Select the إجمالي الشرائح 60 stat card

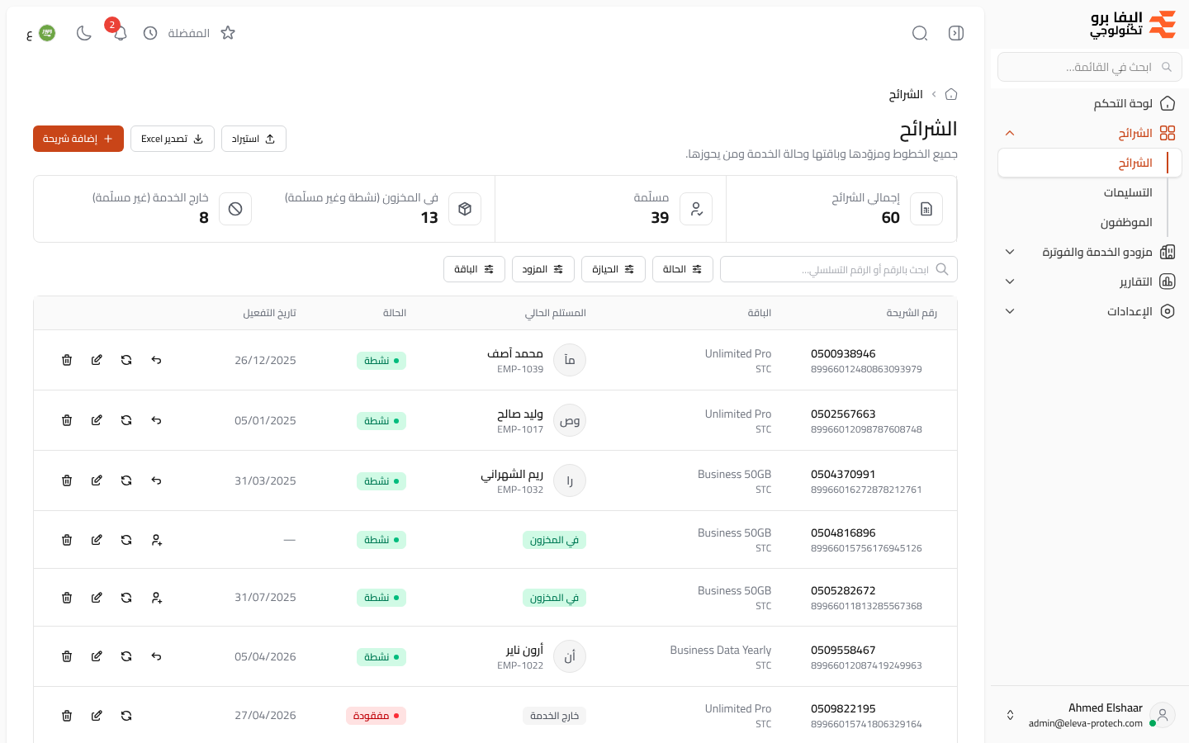(841, 209)
